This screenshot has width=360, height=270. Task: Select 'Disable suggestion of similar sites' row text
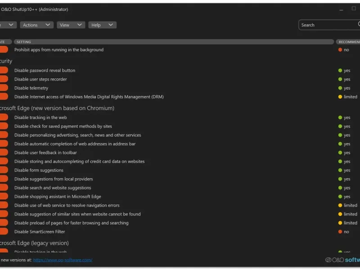click(x=77, y=214)
